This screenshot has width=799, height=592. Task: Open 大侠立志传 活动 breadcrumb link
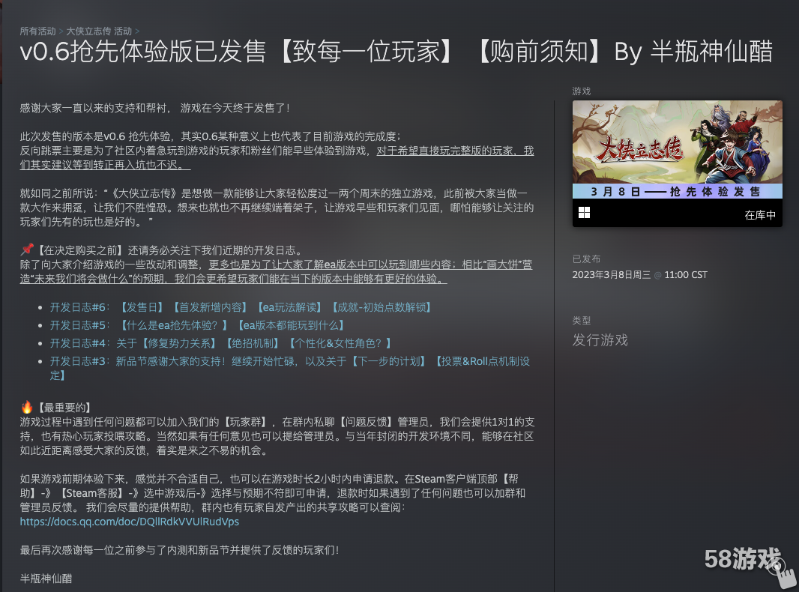tap(98, 31)
